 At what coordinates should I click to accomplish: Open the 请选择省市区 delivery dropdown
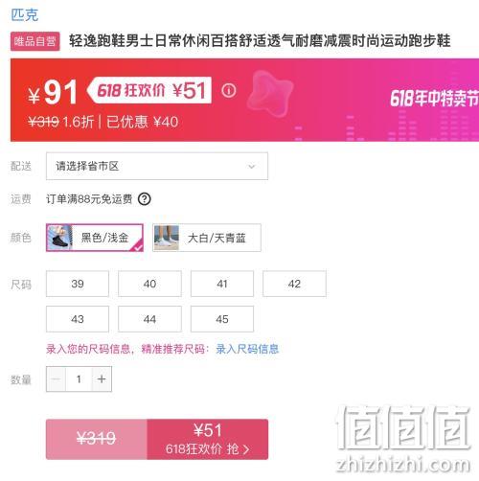(157, 166)
